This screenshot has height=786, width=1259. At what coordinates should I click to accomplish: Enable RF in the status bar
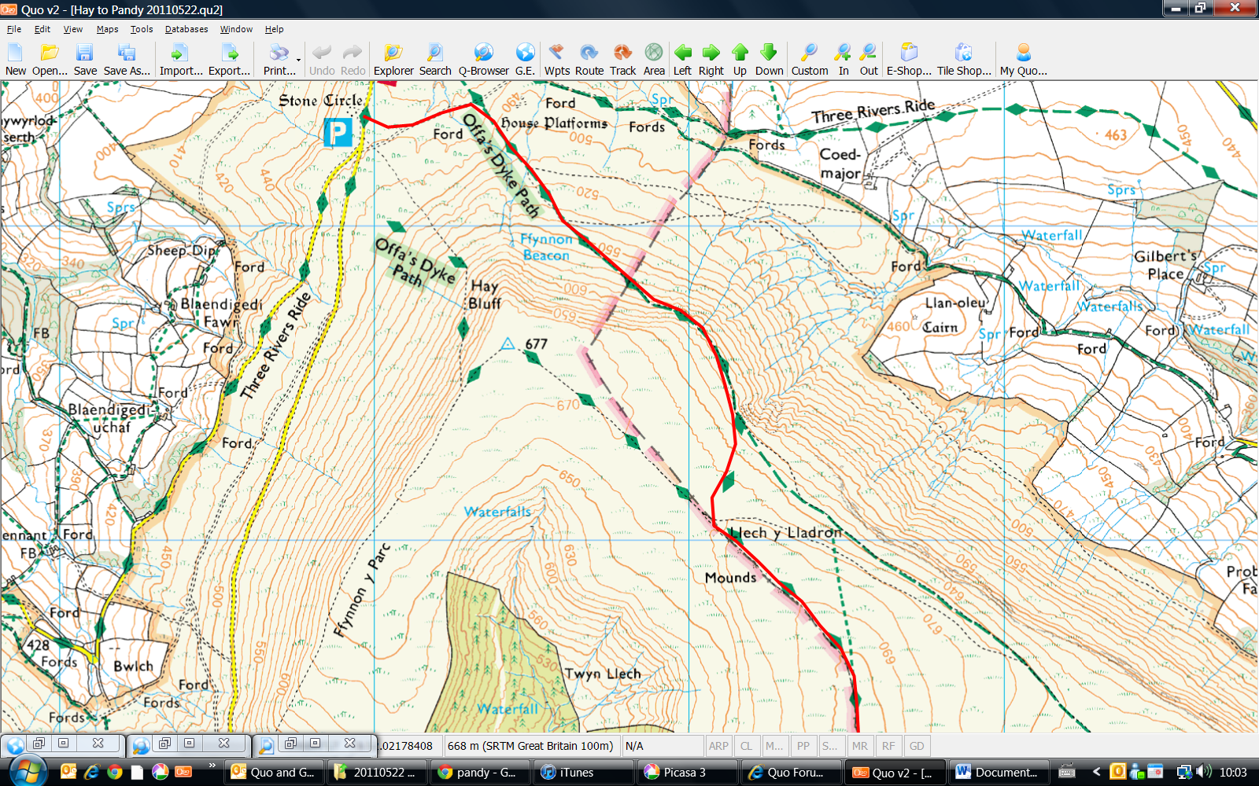888,745
